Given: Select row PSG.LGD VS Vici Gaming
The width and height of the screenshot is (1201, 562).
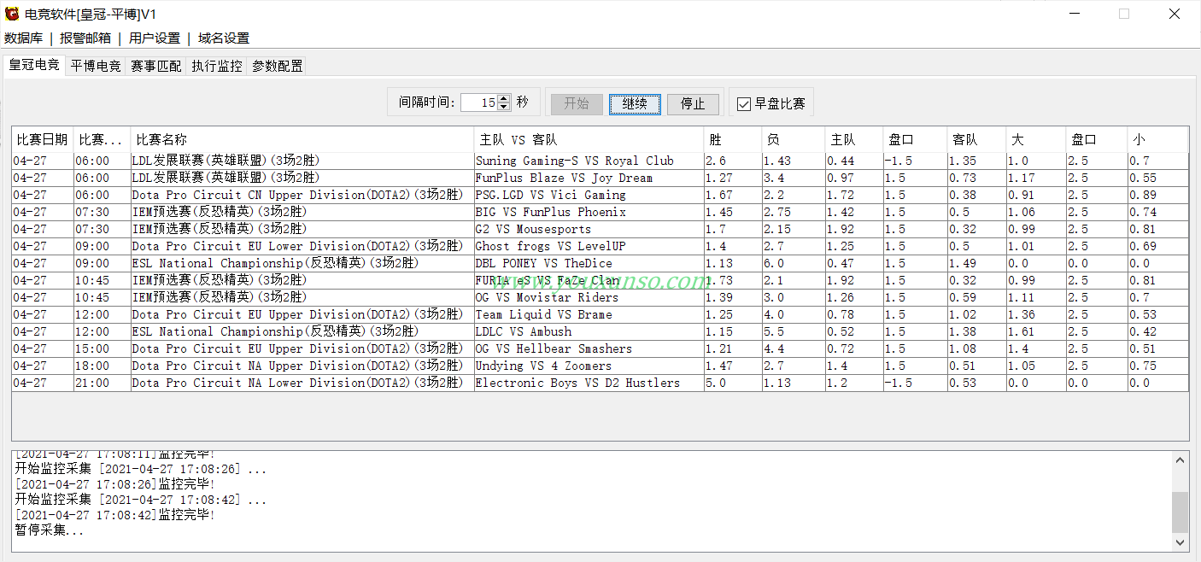Looking at the screenshot, I should [600, 195].
